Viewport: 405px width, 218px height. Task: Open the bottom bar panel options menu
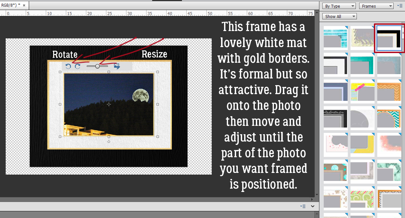point(303,206)
